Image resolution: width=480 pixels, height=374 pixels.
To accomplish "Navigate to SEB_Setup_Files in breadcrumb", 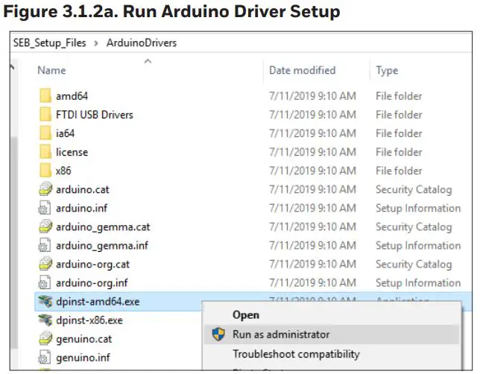I will coord(50,43).
